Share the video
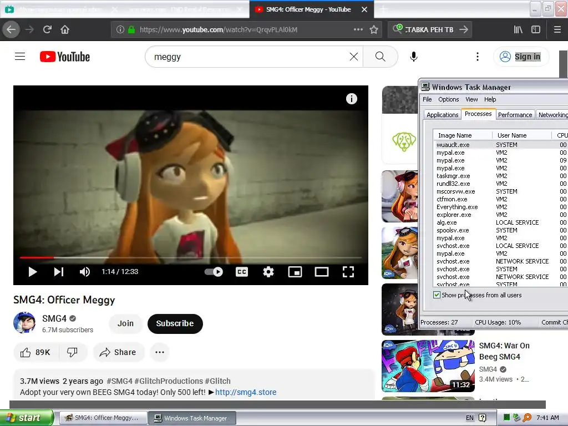The height and width of the screenshot is (426, 568). point(119,352)
